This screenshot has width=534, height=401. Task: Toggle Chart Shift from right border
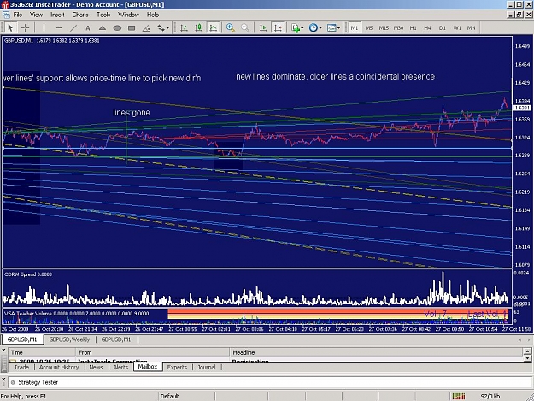(278, 27)
